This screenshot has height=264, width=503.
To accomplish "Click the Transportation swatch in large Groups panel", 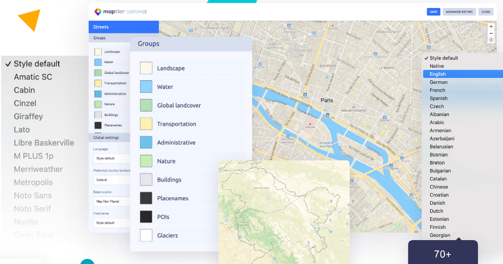I will (x=146, y=124).
